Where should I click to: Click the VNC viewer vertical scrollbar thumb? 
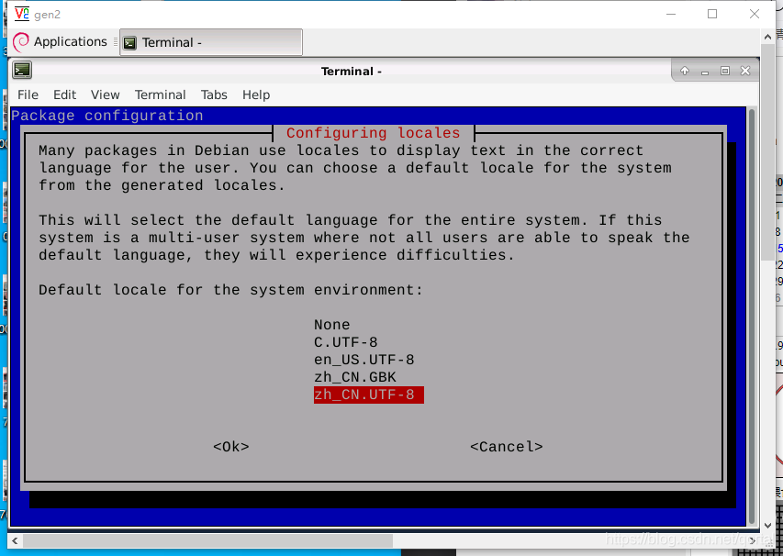(767, 152)
